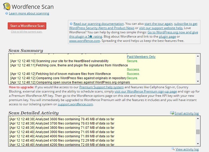Screen dimensions: 209x152
Task: Click the HeartBleed vulnerability scan line
Action: pyautogui.click(x=59, y=61)
